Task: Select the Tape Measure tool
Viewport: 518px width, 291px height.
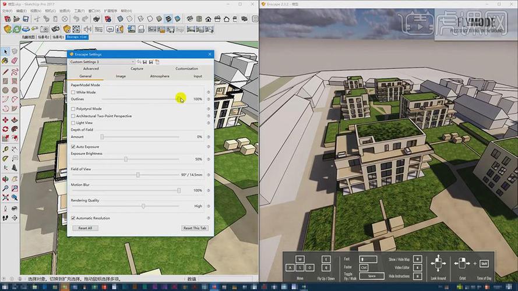Action: 6,150
